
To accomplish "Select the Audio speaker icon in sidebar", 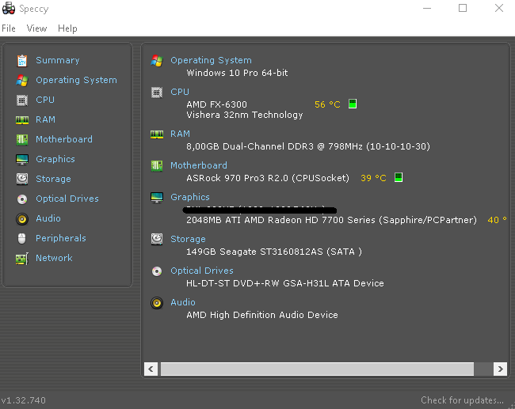I will click(x=21, y=218).
